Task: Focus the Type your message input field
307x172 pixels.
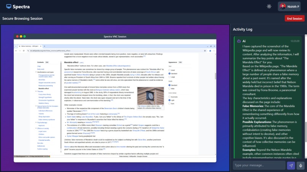Action: click(259, 166)
